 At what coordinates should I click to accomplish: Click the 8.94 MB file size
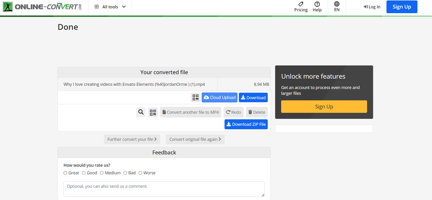262,84
